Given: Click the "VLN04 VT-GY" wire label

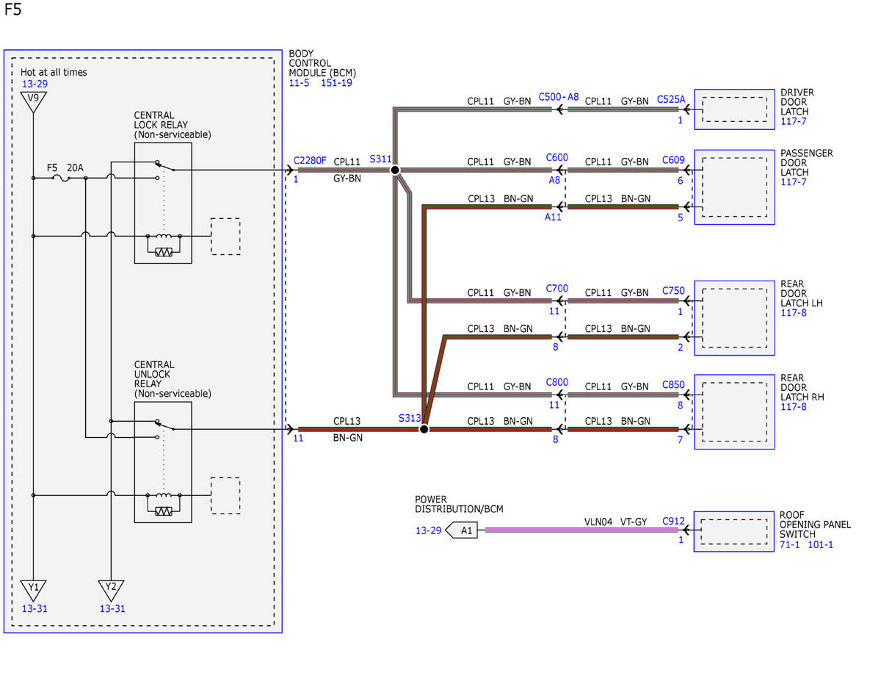Looking at the screenshot, I should [x=615, y=522].
